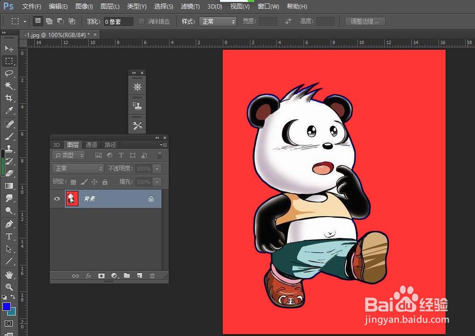Image resolution: width=475 pixels, height=336 pixels.
Task: Open the 滤镜(T) menu
Action: [x=190, y=6]
